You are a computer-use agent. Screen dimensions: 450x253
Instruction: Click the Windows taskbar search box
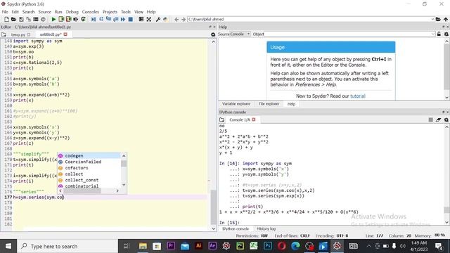coord(67,246)
